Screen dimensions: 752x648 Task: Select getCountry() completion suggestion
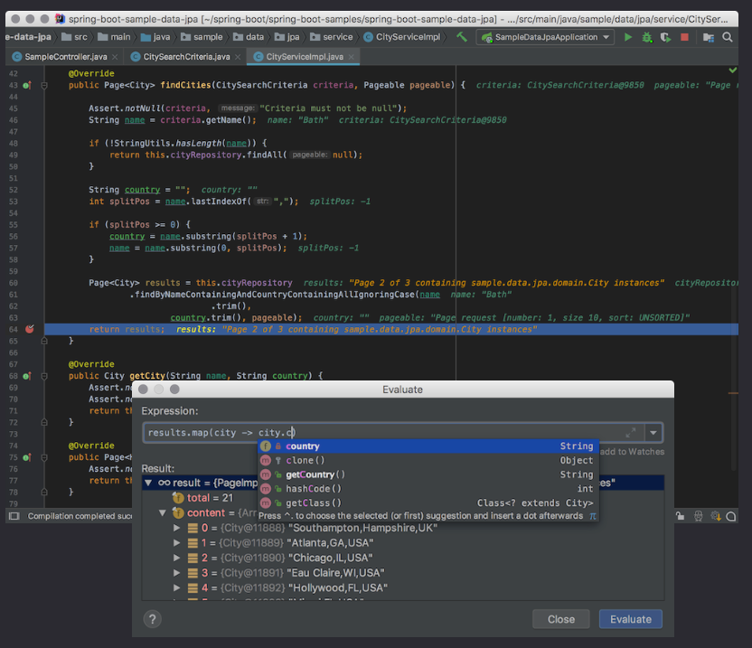428,474
